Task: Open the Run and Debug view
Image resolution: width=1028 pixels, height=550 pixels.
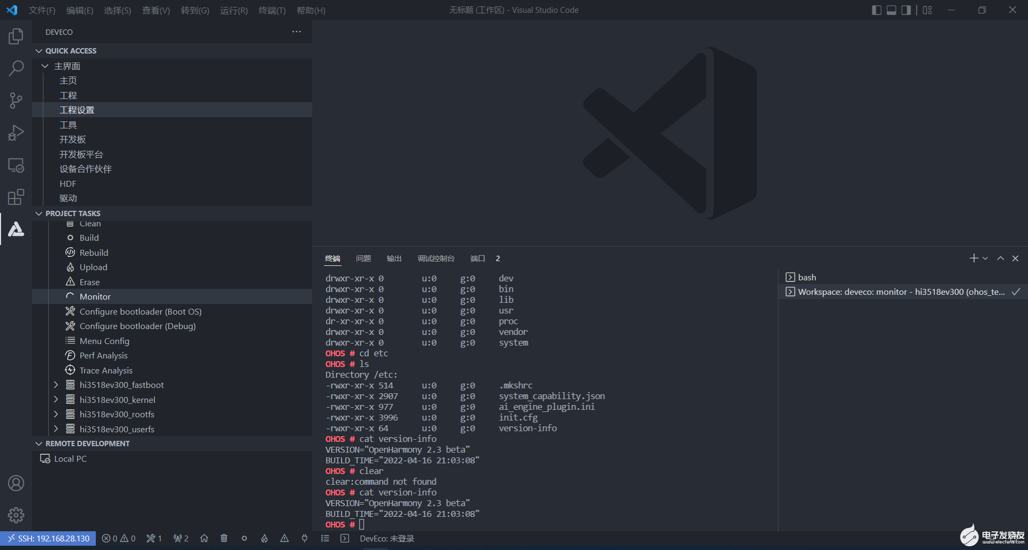Action: click(16, 133)
